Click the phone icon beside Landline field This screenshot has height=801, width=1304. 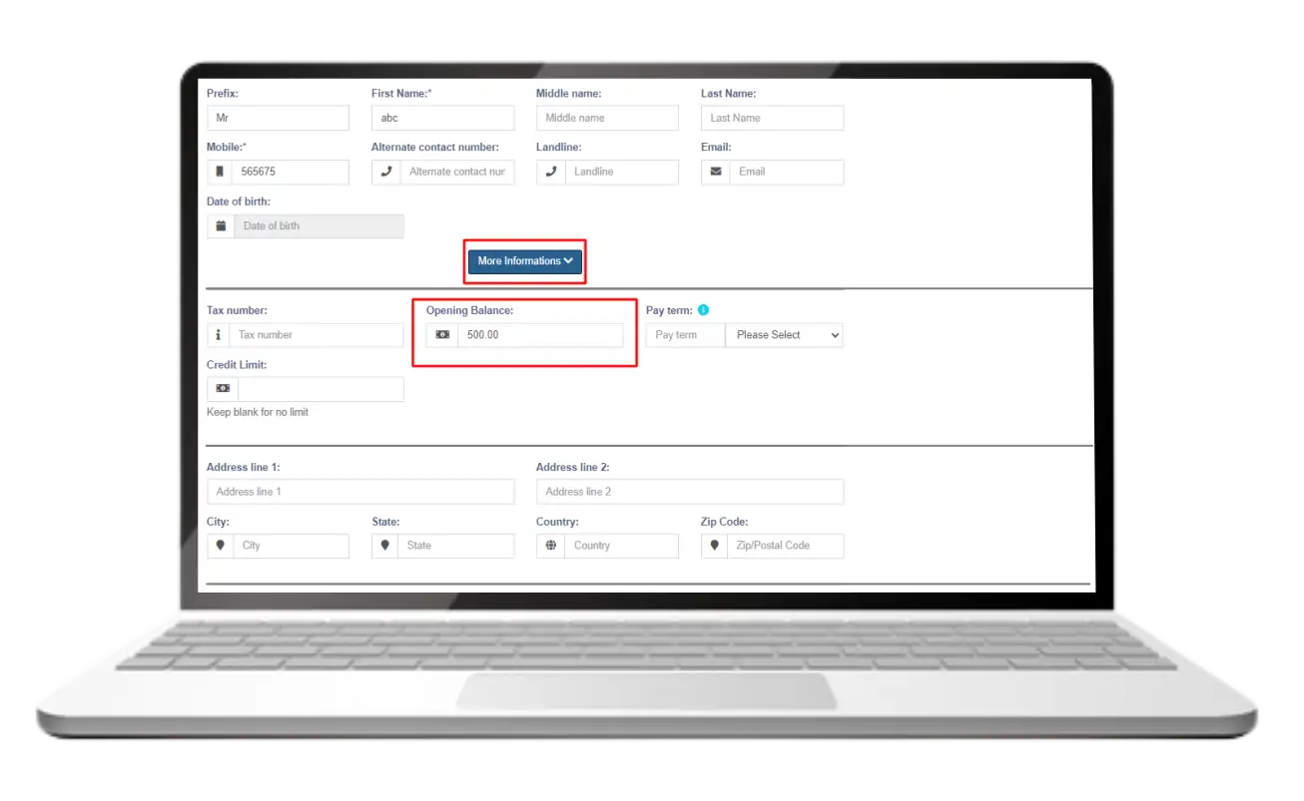pos(550,172)
